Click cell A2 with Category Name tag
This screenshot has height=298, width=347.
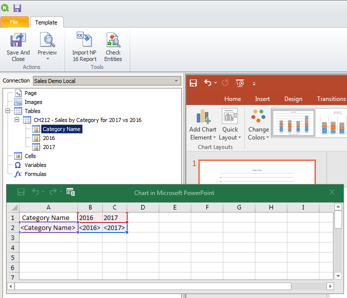(x=48, y=228)
